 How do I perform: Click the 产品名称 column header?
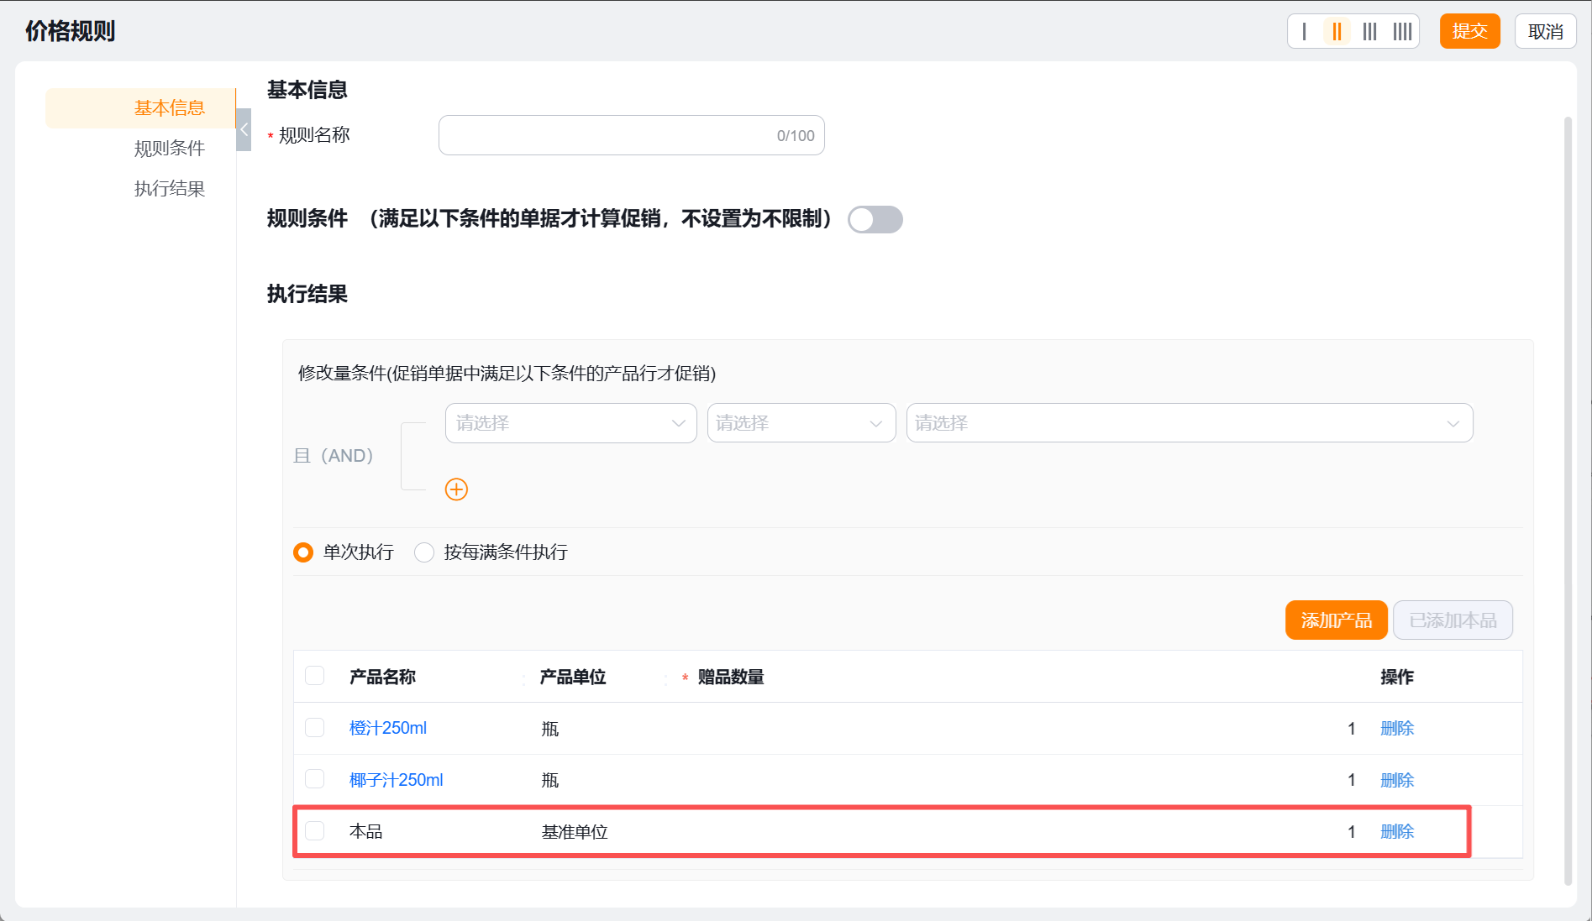click(x=382, y=677)
